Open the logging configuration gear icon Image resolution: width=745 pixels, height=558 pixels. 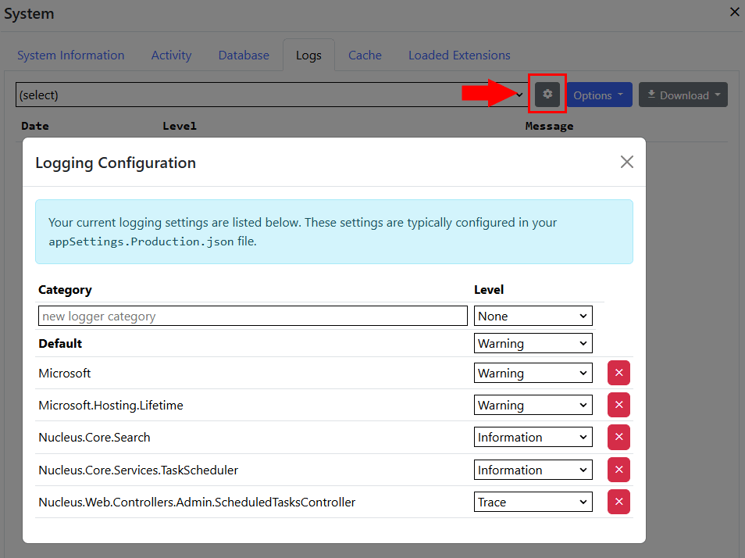pos(547,94)
